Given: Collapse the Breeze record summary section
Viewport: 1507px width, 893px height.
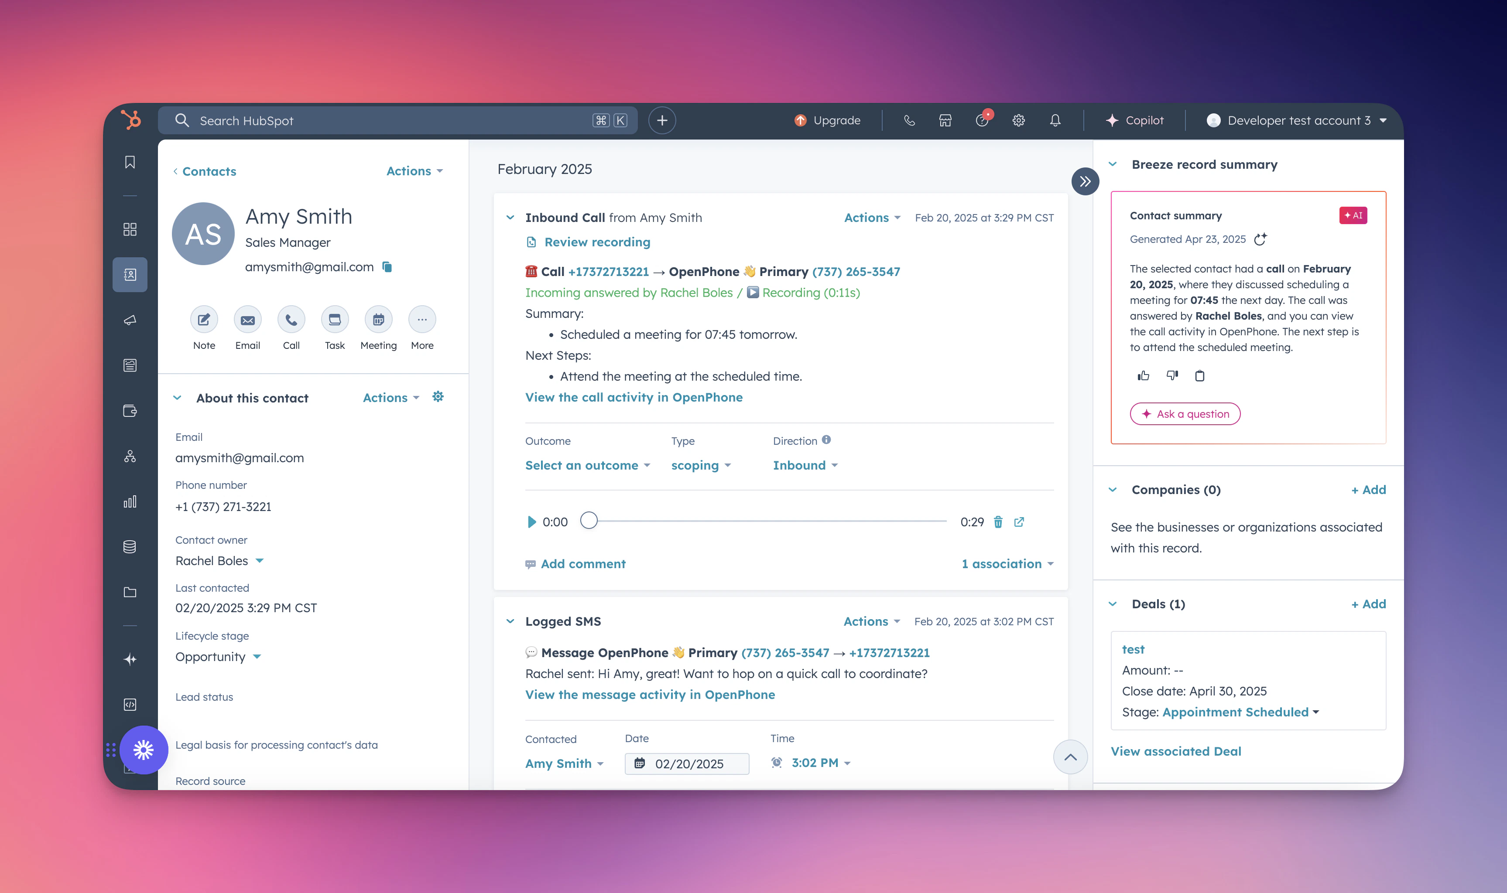Looking at the screenshot, I should point(1113,164).
